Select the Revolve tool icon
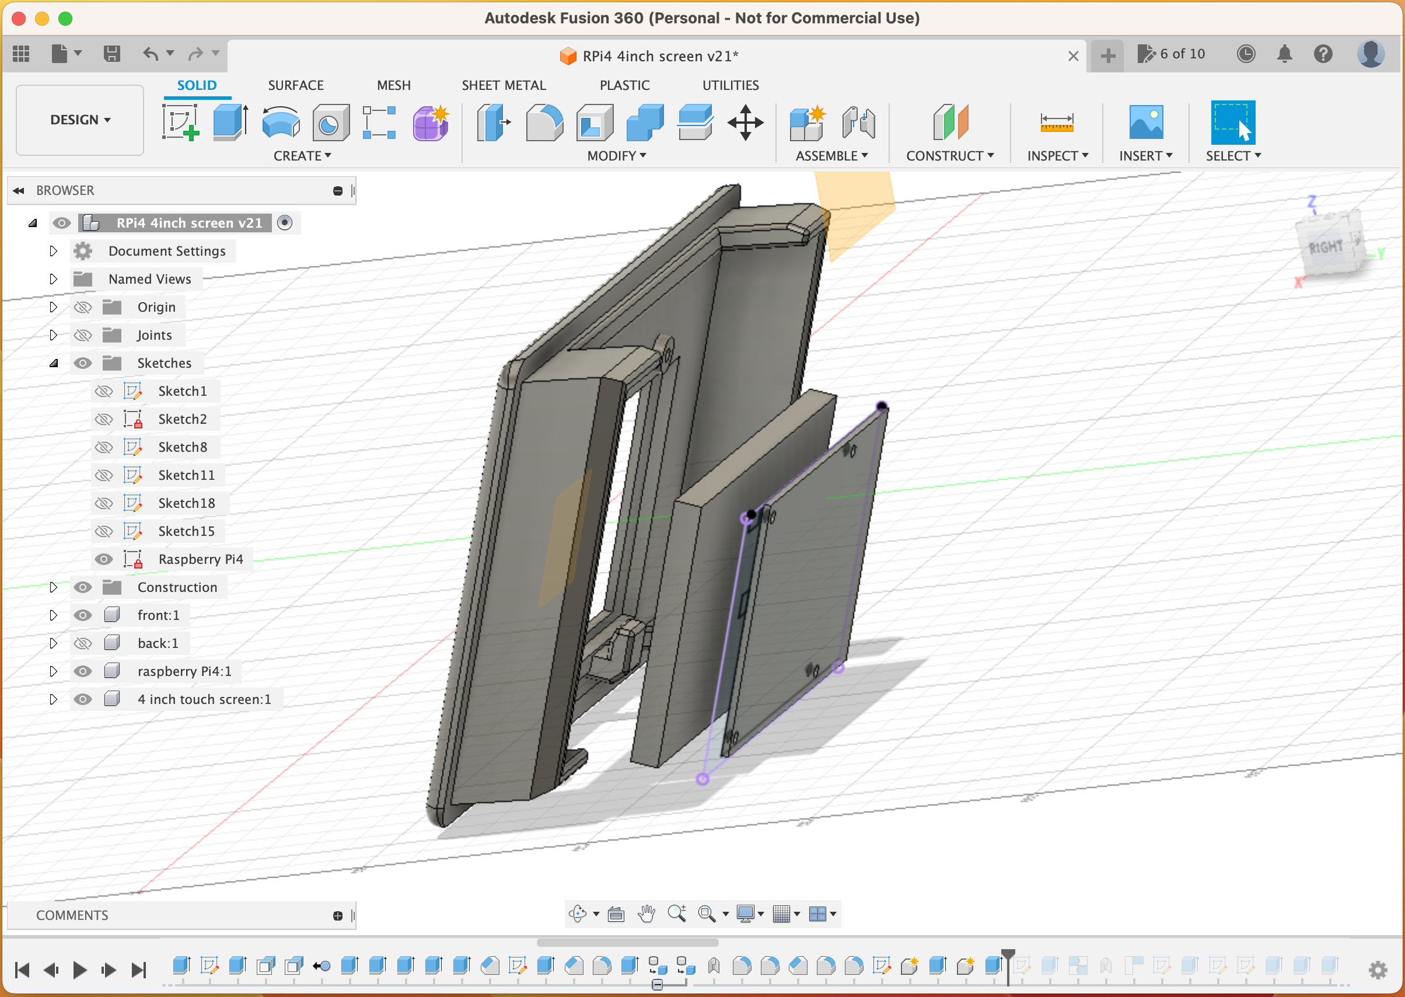Screen dimensions: 1405x997 281,122
